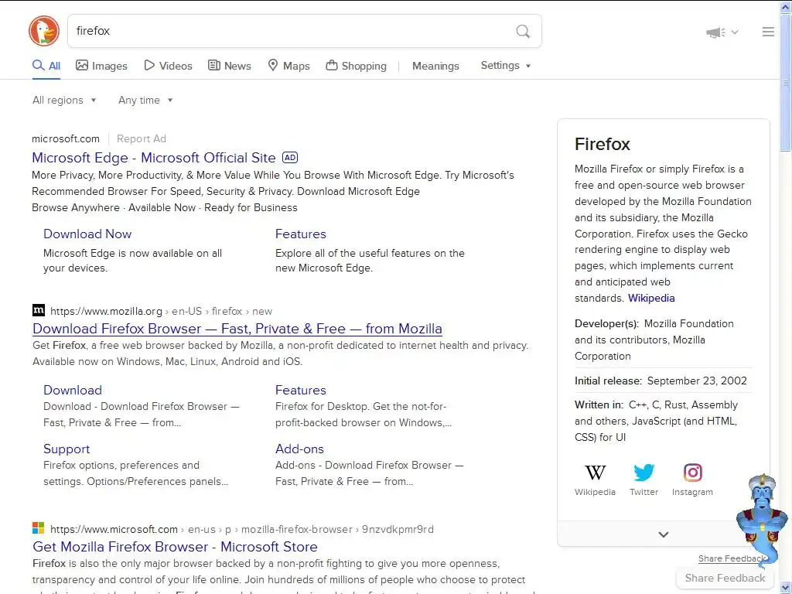Select the All results tab
The image size is (792, 594).
(46, 66)
